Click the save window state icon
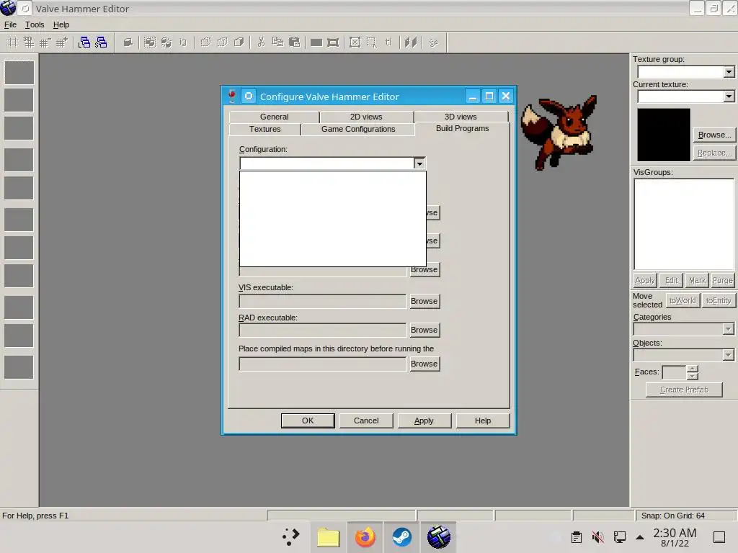Screen dimensions: 738x553 pos(101,42)
